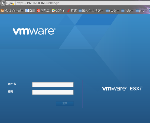This screenshot has height=123, width=150.
Task: Click the vmware ESXi logo
Action: point(122,89)
